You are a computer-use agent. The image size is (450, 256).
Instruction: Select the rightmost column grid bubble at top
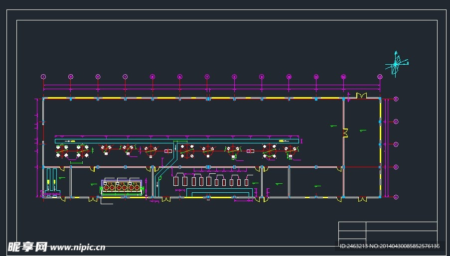(x=380, y=77)
